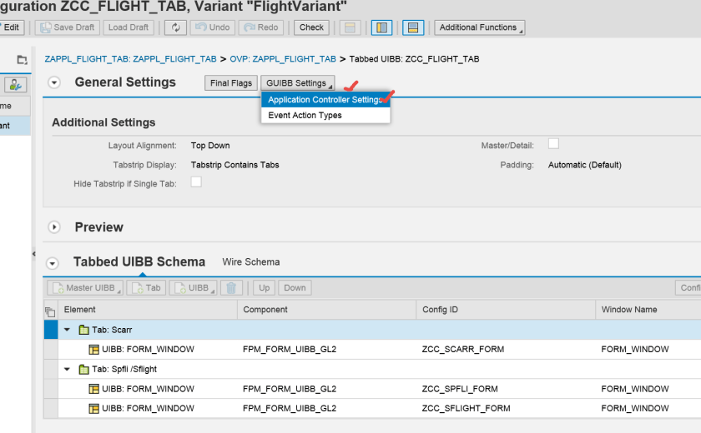Toggle the navigation panel layout icon

click(381, 27)
